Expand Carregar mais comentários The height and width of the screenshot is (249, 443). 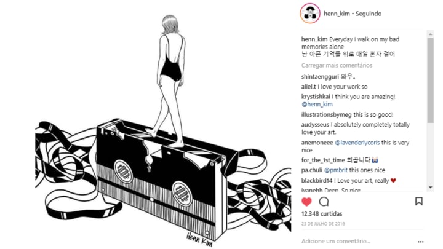point(337,65)
